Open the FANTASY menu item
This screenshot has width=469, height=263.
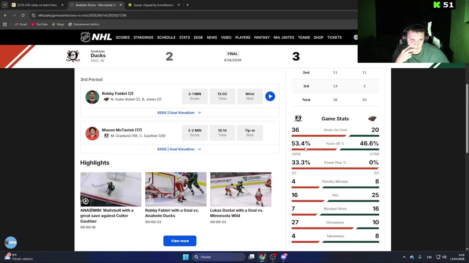[262, 37]
